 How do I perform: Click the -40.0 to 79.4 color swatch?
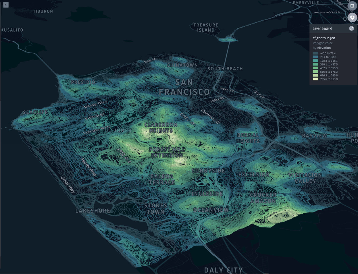[x=315, y=53]
